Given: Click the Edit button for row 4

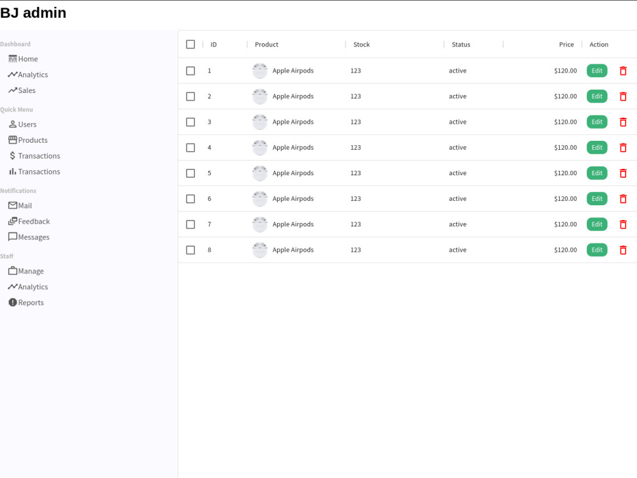Looking at the screenshot, I should click(x=597, y=148).
